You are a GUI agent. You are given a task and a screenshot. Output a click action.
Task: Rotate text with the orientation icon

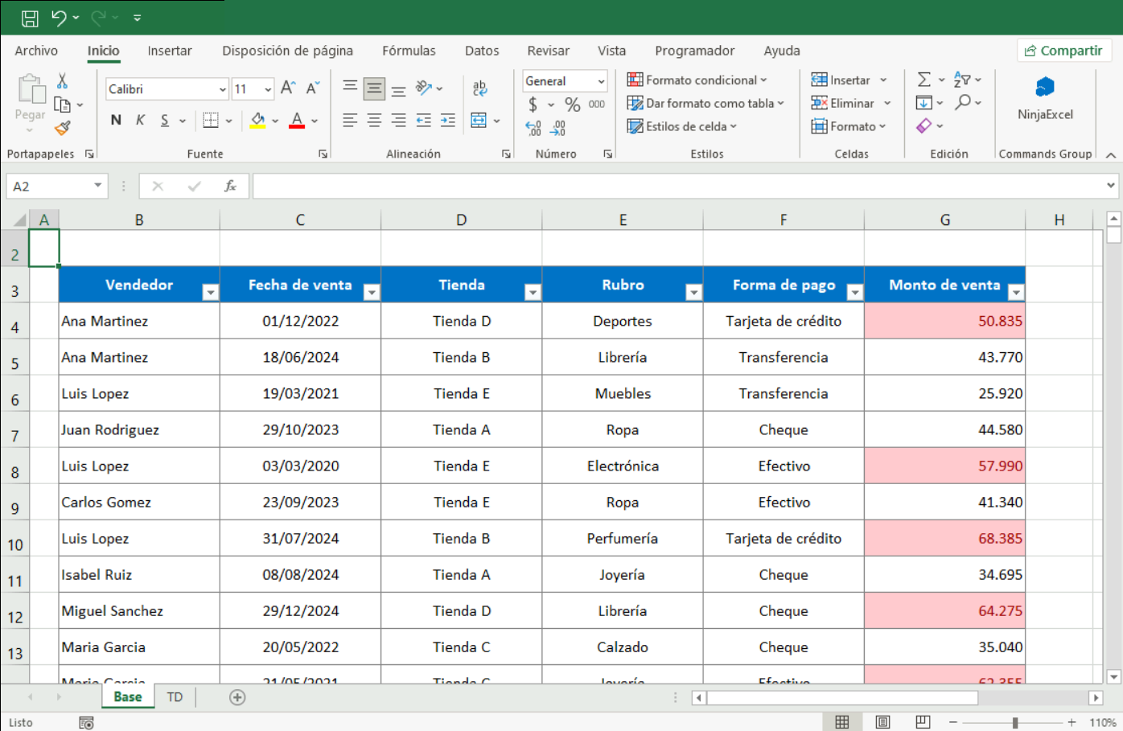pyautogui.click(x=424, y=88)
